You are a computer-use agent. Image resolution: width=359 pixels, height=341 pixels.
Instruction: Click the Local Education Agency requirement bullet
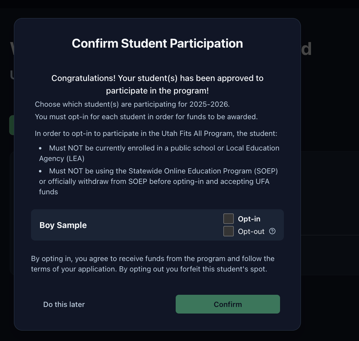pyautogui.click(x=159, y=153)
